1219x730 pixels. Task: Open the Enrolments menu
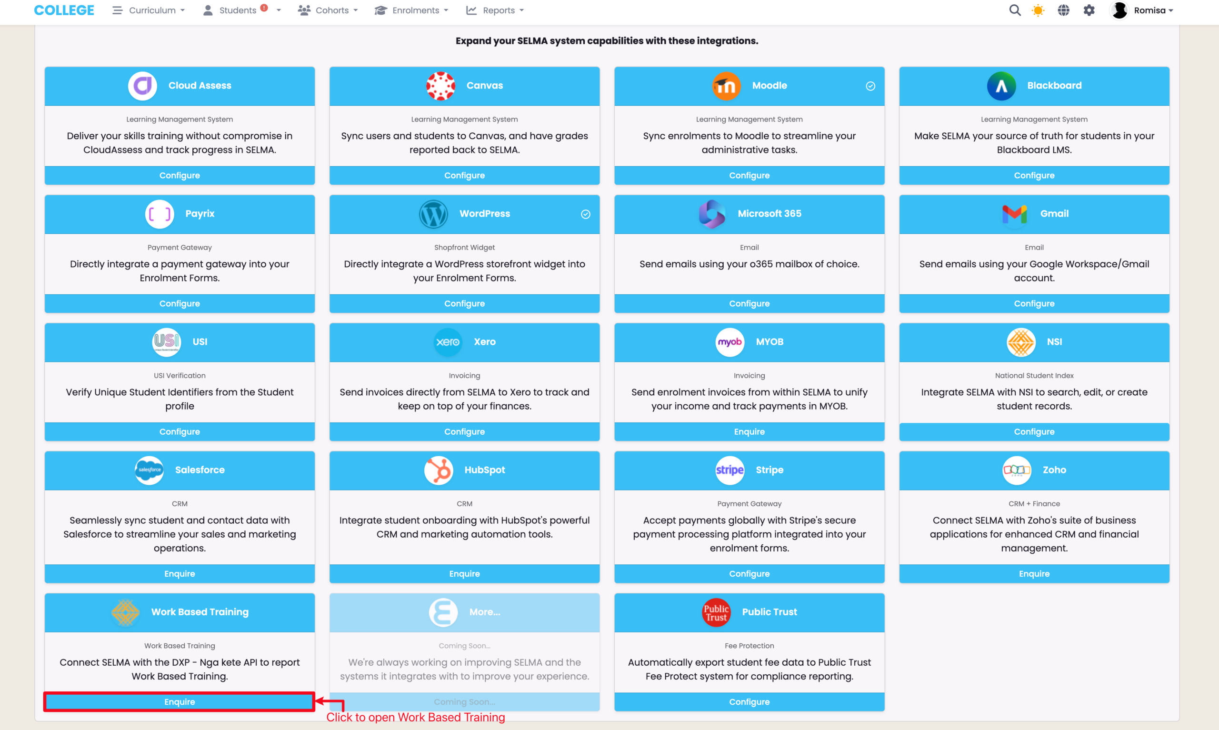tap(411, 10)
